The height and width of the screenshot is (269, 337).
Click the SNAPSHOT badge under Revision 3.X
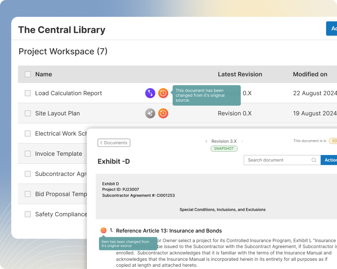[x=224, y=148]
